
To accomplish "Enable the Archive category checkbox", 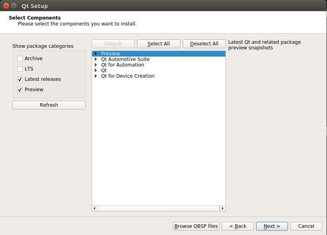I will [20, 59].
